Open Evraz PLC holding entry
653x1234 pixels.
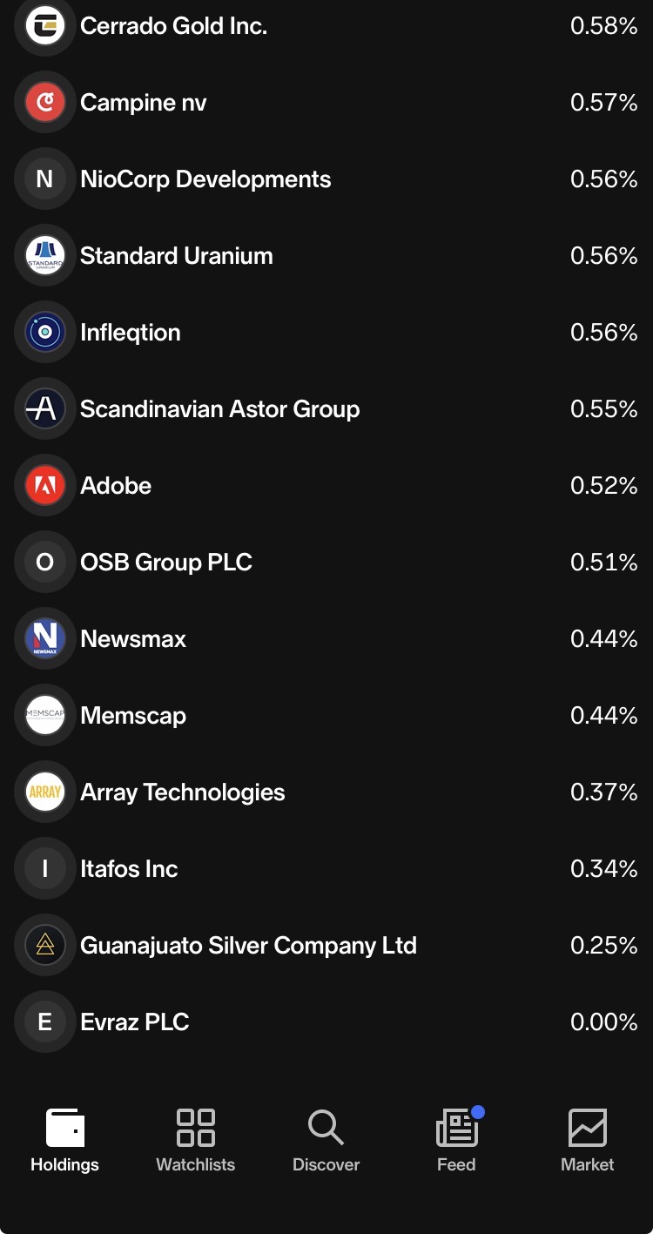[x=326, y=1022]
